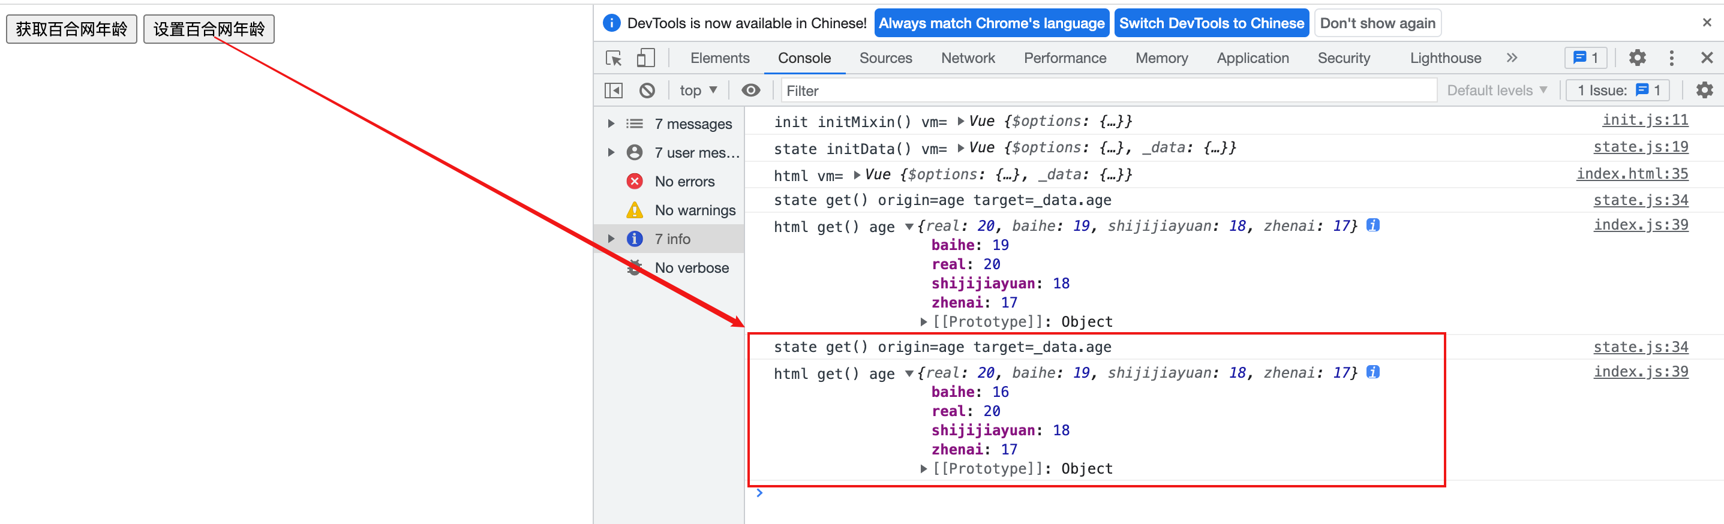Expand the 7 user messages group arrow
The width and height of the screenshot is (1724, 524).
point(611,152)
